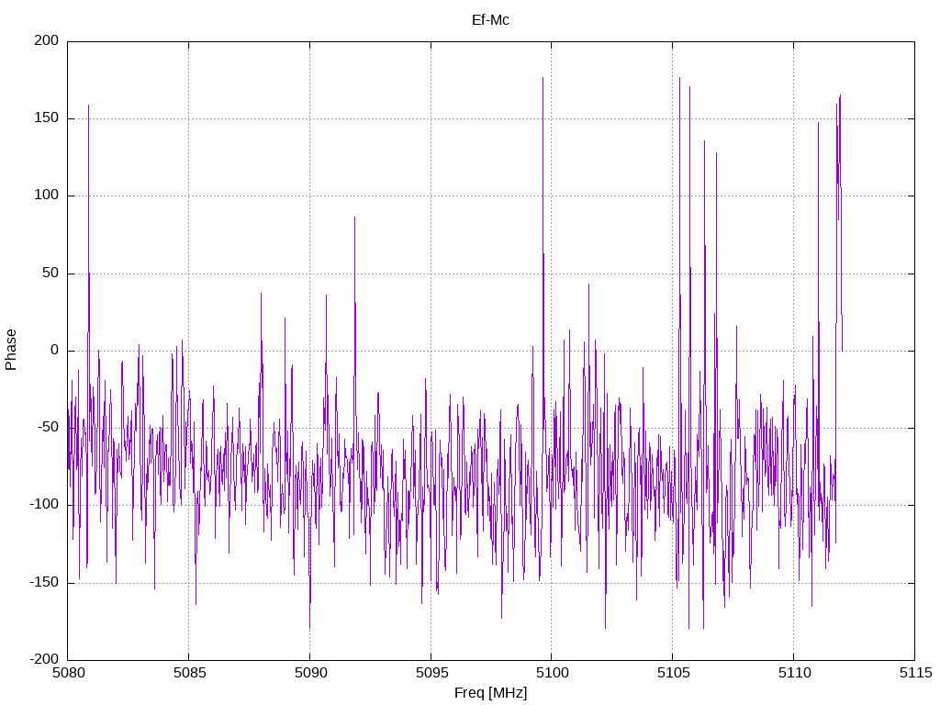
Task: Click the Freq [MHz] x-axis label
Action: coord(490,693)
